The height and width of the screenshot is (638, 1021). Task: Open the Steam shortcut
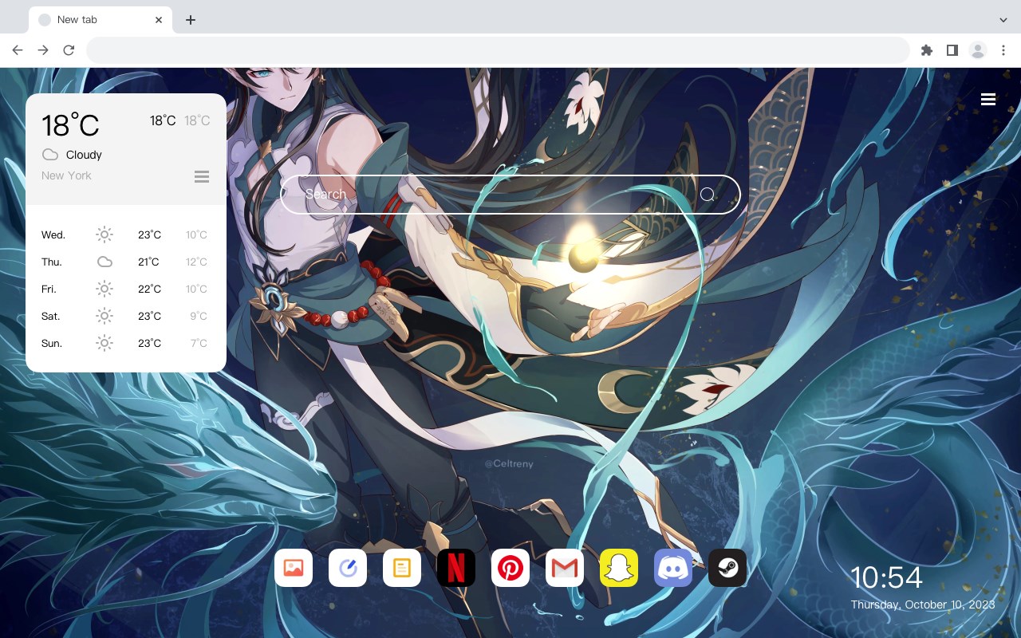click(x=727, y=568)
